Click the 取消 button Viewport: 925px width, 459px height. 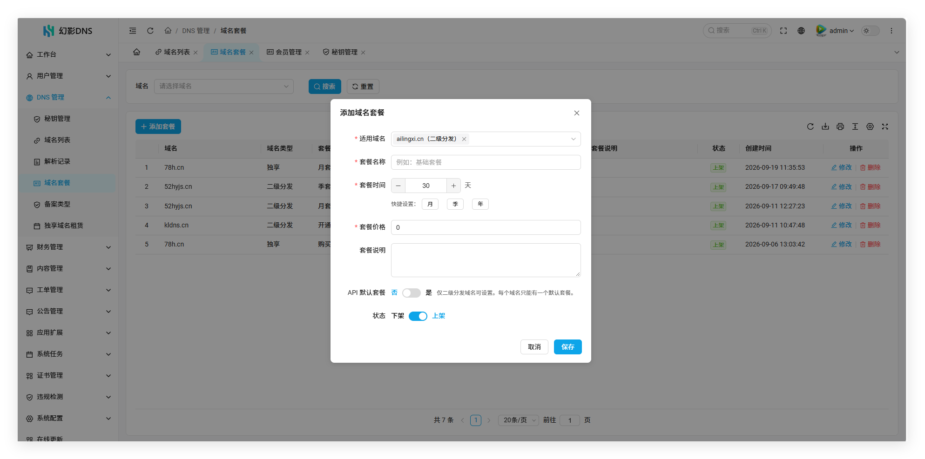534,347
